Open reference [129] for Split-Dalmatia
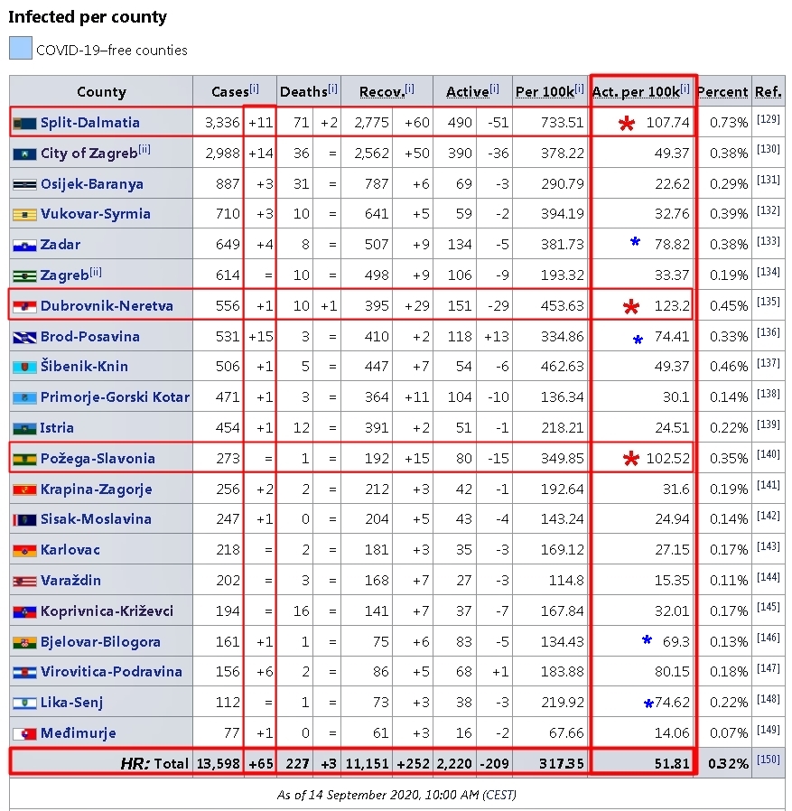The width and height of the screenshot is (792, 811). (769, 119)
